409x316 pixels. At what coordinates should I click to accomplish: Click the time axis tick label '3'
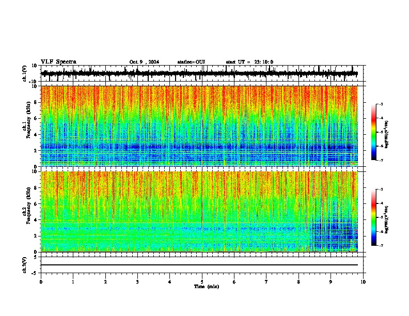click(x=137, y=282)
